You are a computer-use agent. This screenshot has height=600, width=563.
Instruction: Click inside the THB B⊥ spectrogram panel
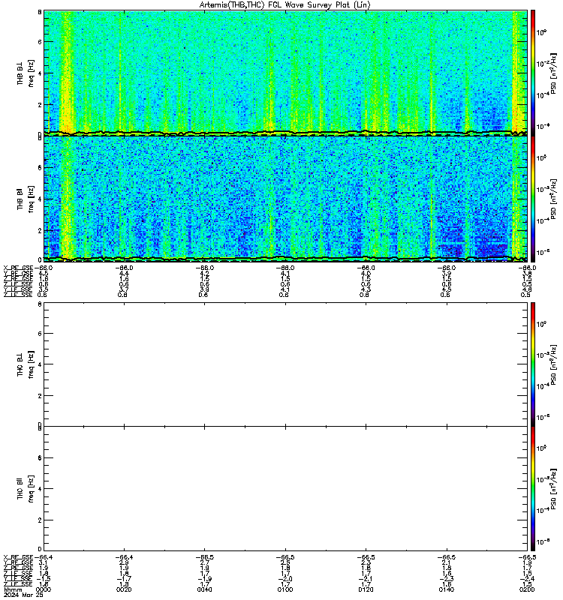[x=285, y=73]
